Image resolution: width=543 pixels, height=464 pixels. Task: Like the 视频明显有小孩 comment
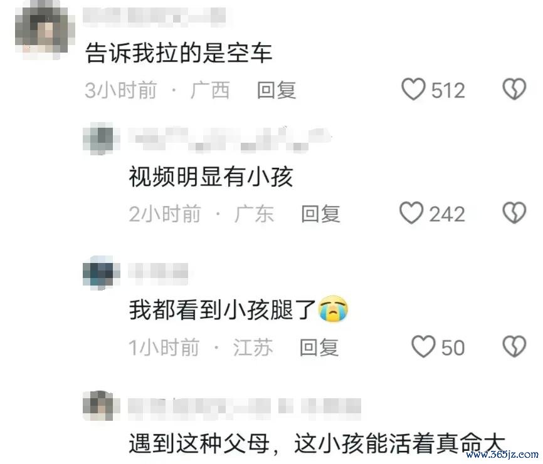click(411, 213)
